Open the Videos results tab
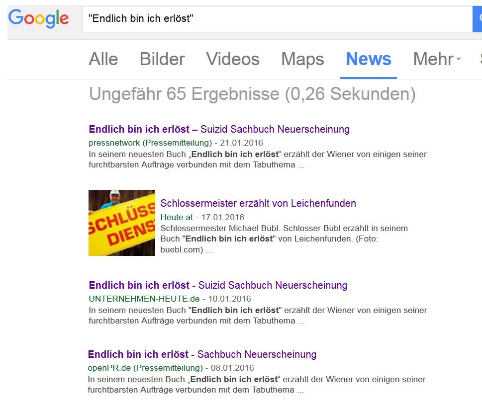This screenshot has width=482, height=403. coord(233,59)
